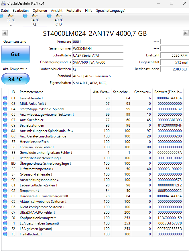Select the LBA gelesen (gesamt) parameter name

[x=36, y=229]
